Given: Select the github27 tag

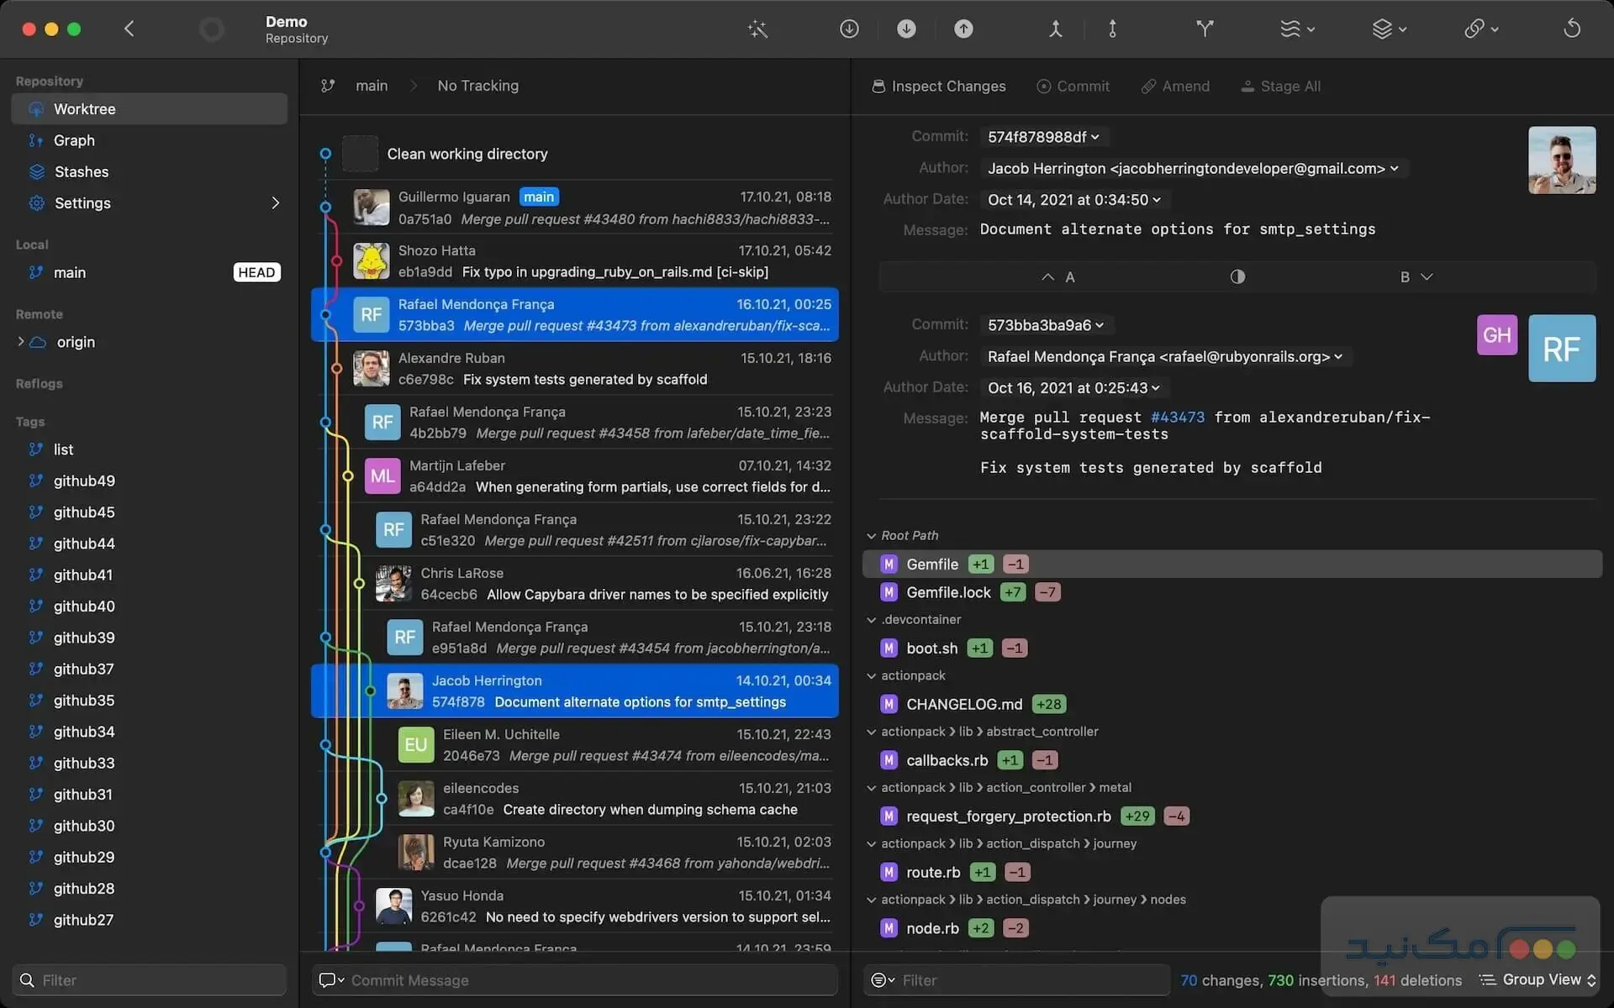Looking at the screenshot, I should click(x=149, y=920).
